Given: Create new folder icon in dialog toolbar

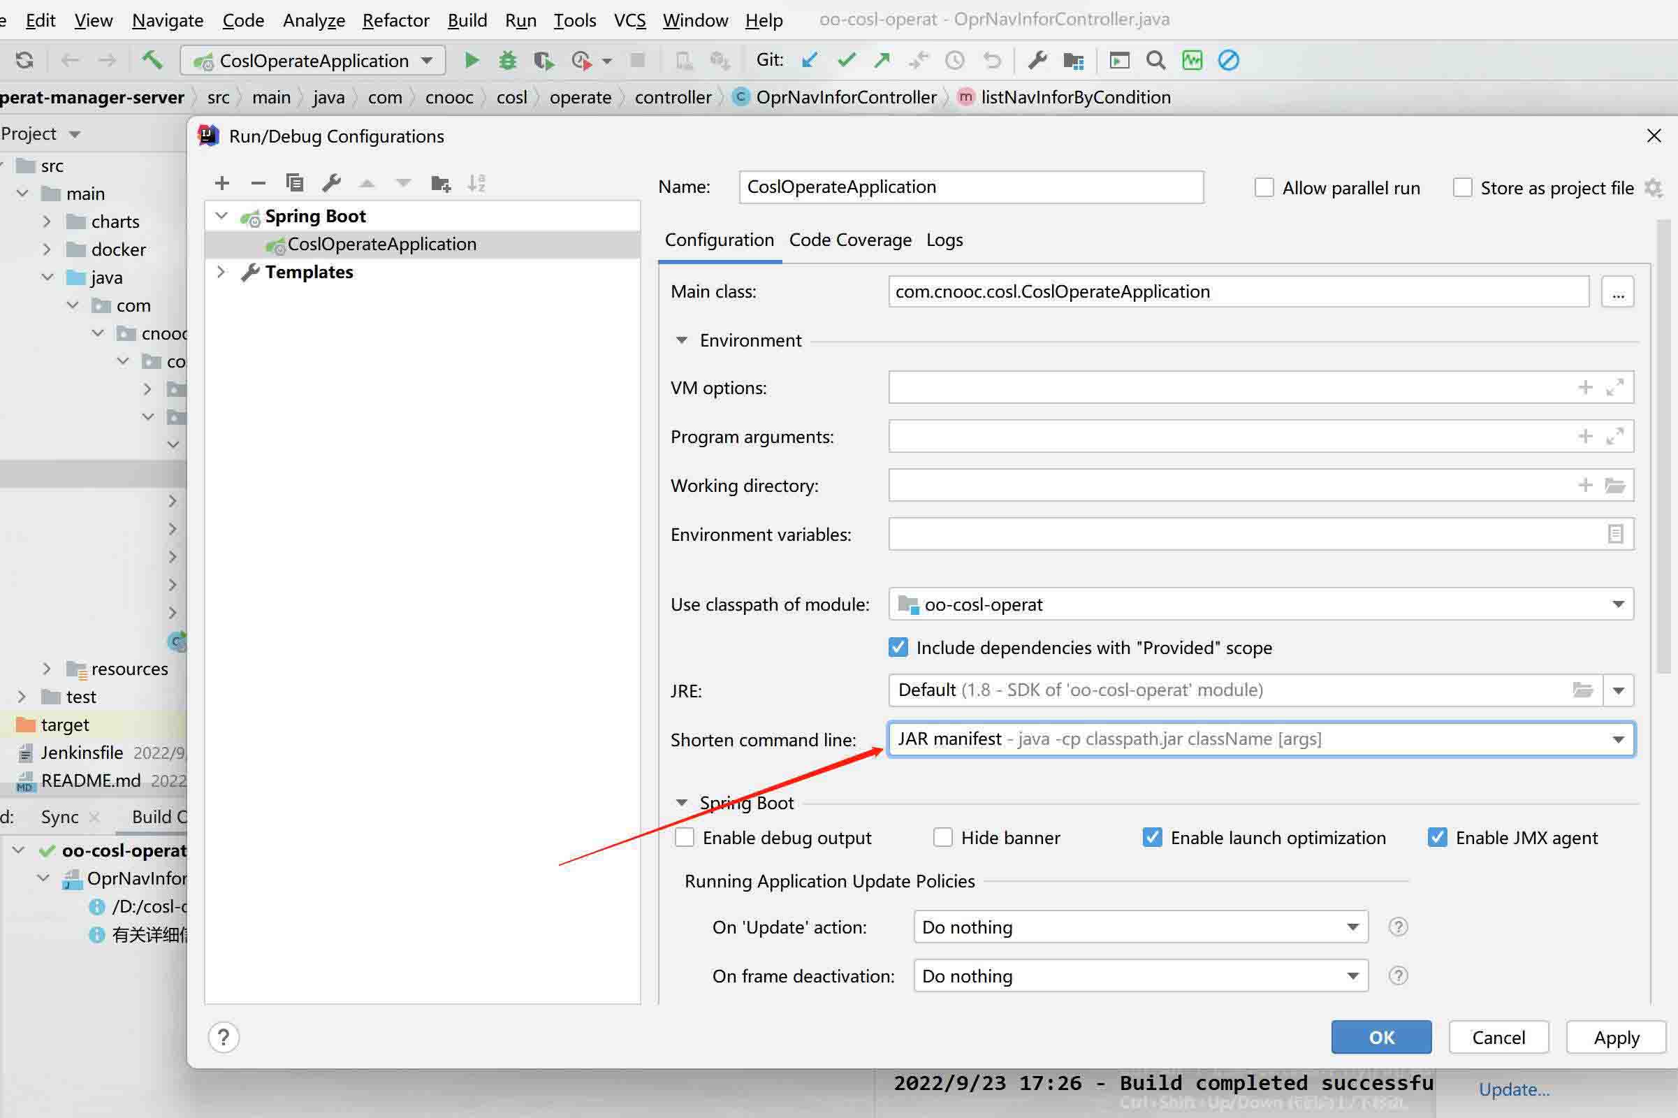Looking at the screenshot, I should click(441, 184).
